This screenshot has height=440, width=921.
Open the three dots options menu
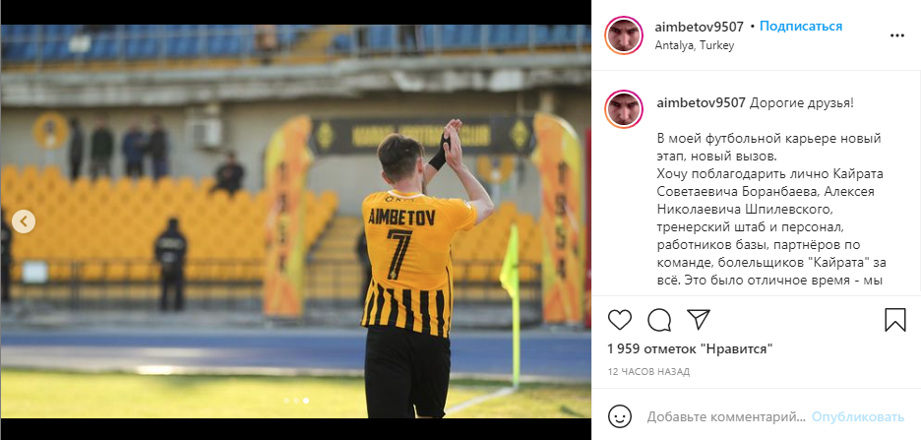pos(897,35)
